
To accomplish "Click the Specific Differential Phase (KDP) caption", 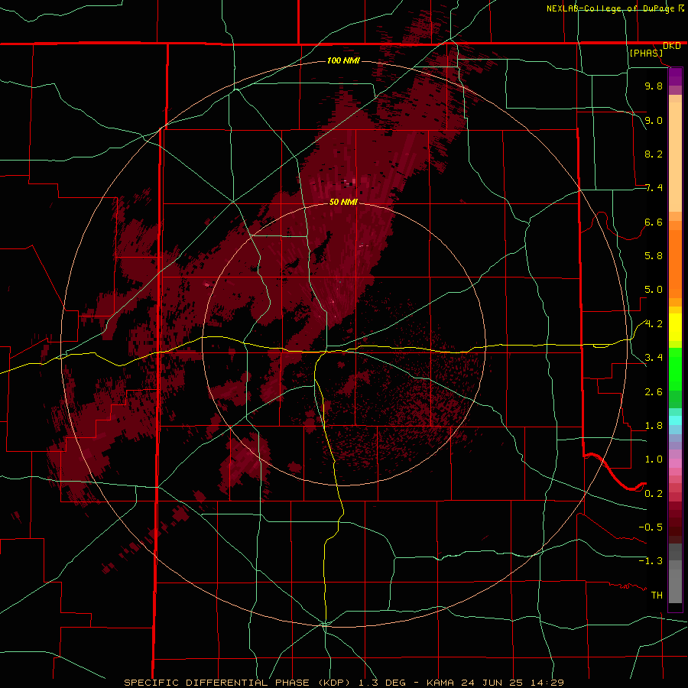I will click(239, 683).
